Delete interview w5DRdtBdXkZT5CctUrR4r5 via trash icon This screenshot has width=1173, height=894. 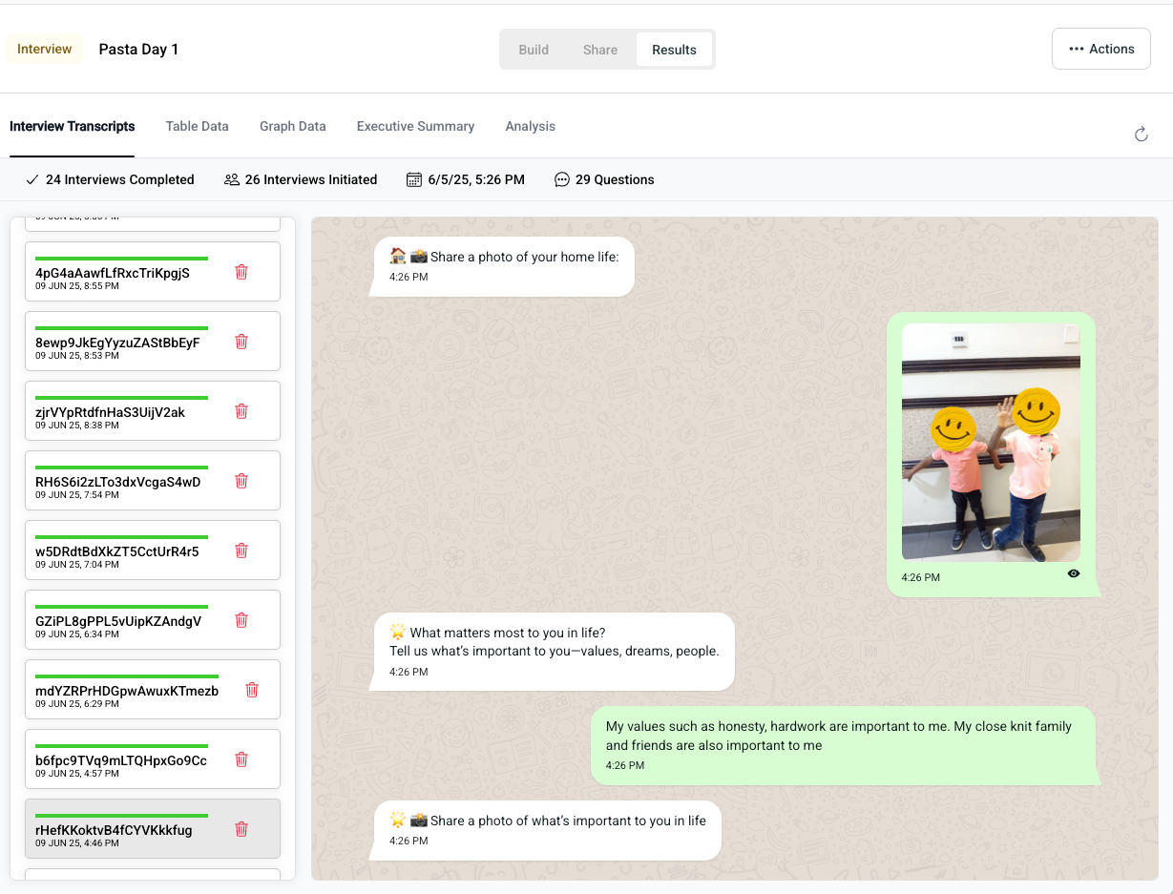point(241,551)
